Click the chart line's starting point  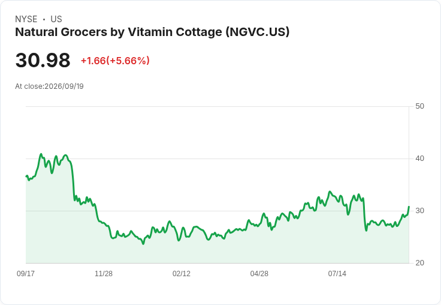[x=26, y=177]
